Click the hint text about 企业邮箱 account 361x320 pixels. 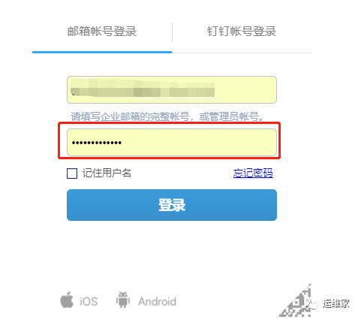(x=167, y=116)
